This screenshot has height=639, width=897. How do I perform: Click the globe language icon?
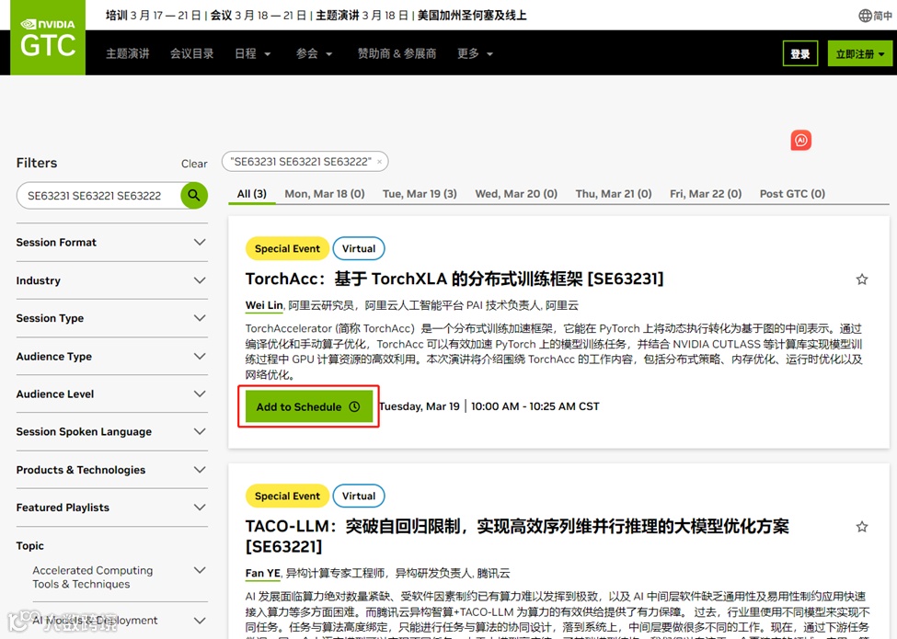tap(865, 16)
